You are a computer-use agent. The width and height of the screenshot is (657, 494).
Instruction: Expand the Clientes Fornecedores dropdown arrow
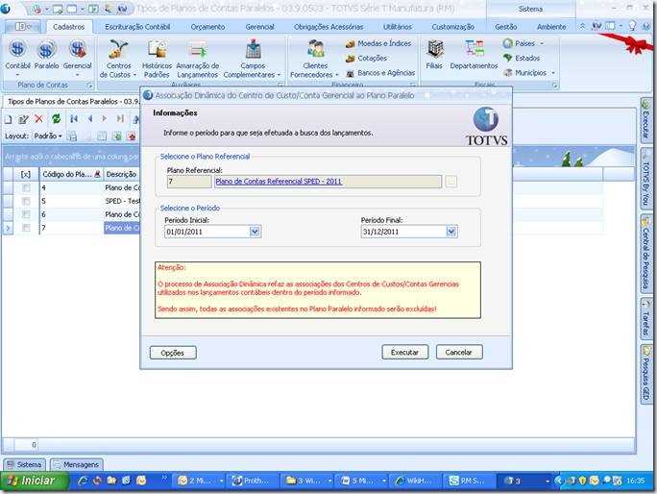336,75
